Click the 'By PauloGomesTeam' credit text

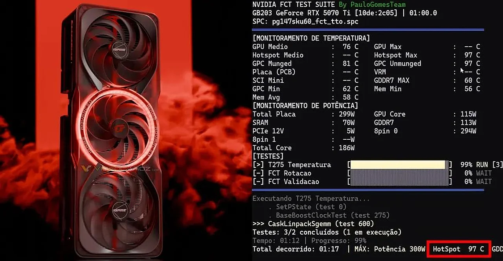click(372, 5)
